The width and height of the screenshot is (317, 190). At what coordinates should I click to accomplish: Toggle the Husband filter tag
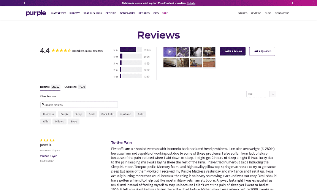[125, 114]
